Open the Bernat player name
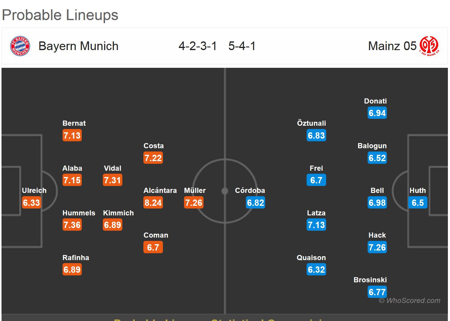Screen dimensions: 450x321 (74, 123)
